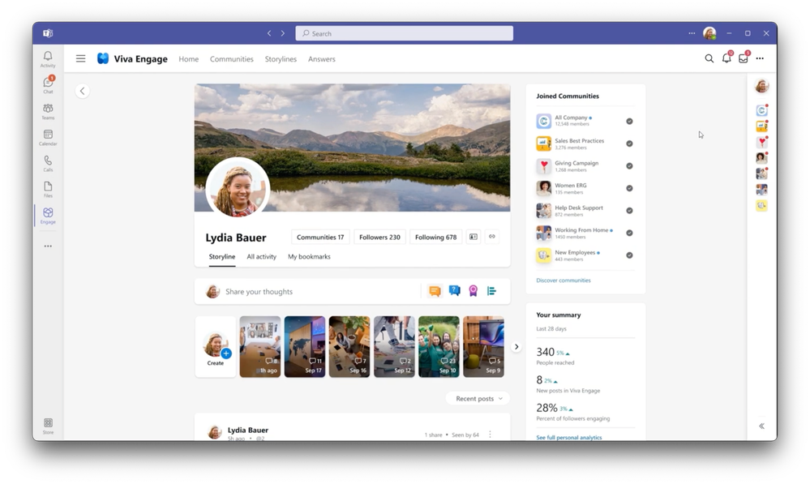This screenshot has width=810, height=484.
Task: Open Teams icon in left sidebar
Action: [x=48, y=111]
